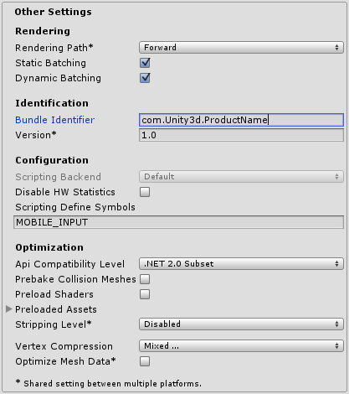Open the Rendering Path dropdown

click(x=241, y=48)
